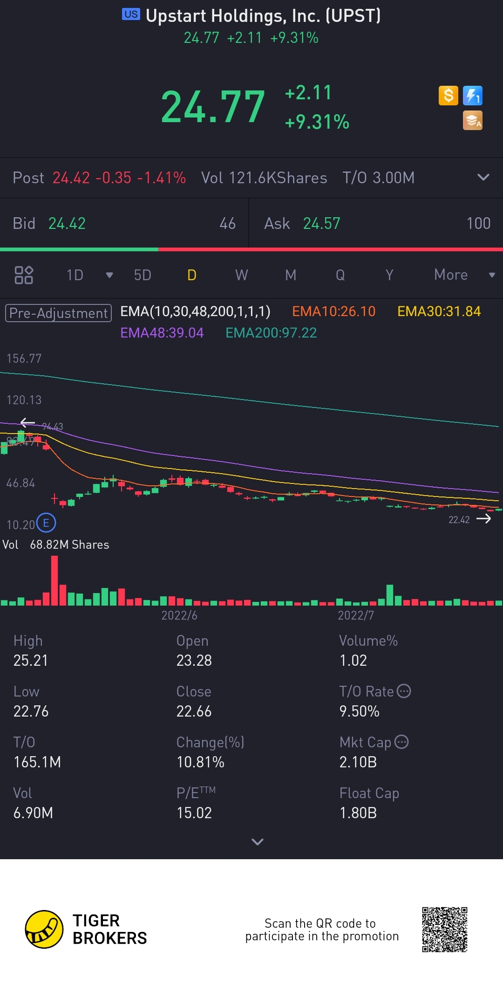Open the chart layout grid icon

pos(24,275)
